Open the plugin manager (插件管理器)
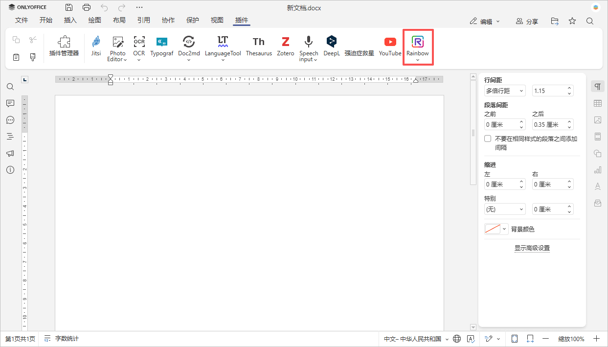This screenshot has width=608, height=347. pos(64,46)
